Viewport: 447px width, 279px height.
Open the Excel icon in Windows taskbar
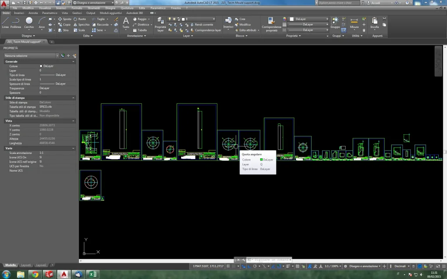(93, 275)
